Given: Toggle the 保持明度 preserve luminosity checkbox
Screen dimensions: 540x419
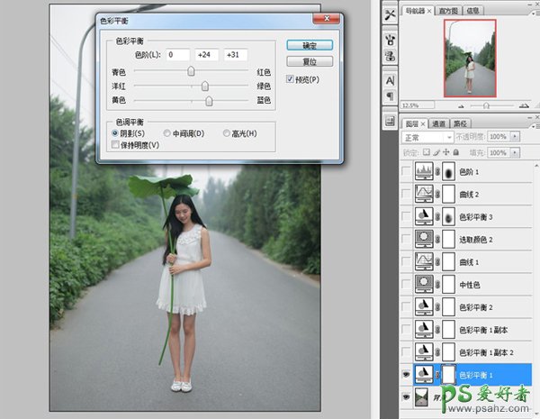Looking at the screenshot, I should (x=114, y=144).
